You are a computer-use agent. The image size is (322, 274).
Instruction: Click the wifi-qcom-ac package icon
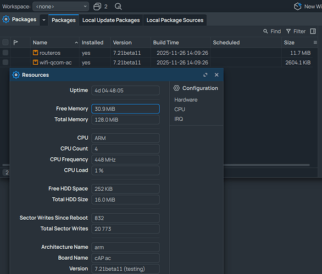coord(36,62)
